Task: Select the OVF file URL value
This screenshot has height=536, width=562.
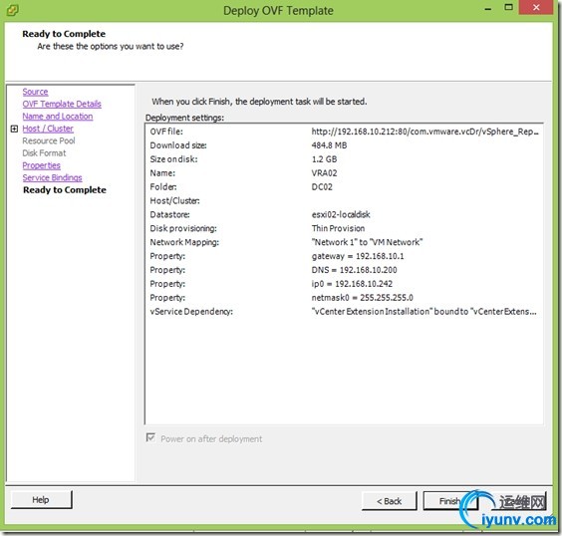Action: click(424, 132)
